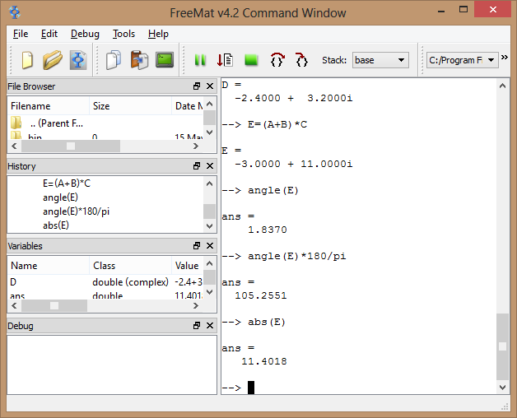The height and width of the screenshot is (418, 517).
Task: Click Variables horizontal scroll right arrow
Action: tap(196, 305)
